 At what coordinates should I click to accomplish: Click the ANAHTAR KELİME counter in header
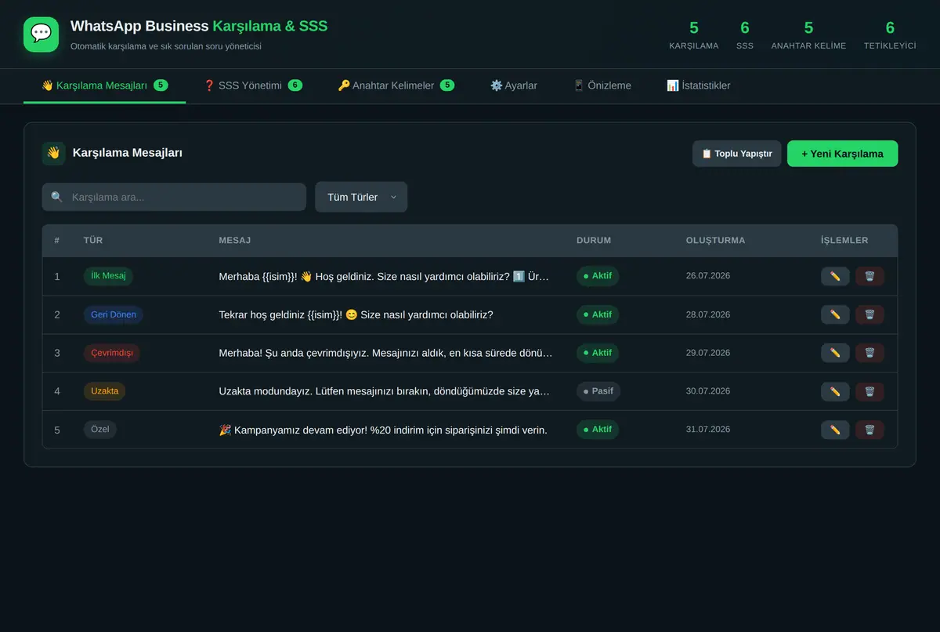(808, 35)
